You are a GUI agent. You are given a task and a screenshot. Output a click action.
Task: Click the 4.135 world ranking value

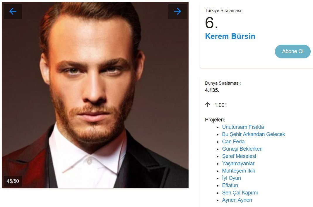coord(212,90)
